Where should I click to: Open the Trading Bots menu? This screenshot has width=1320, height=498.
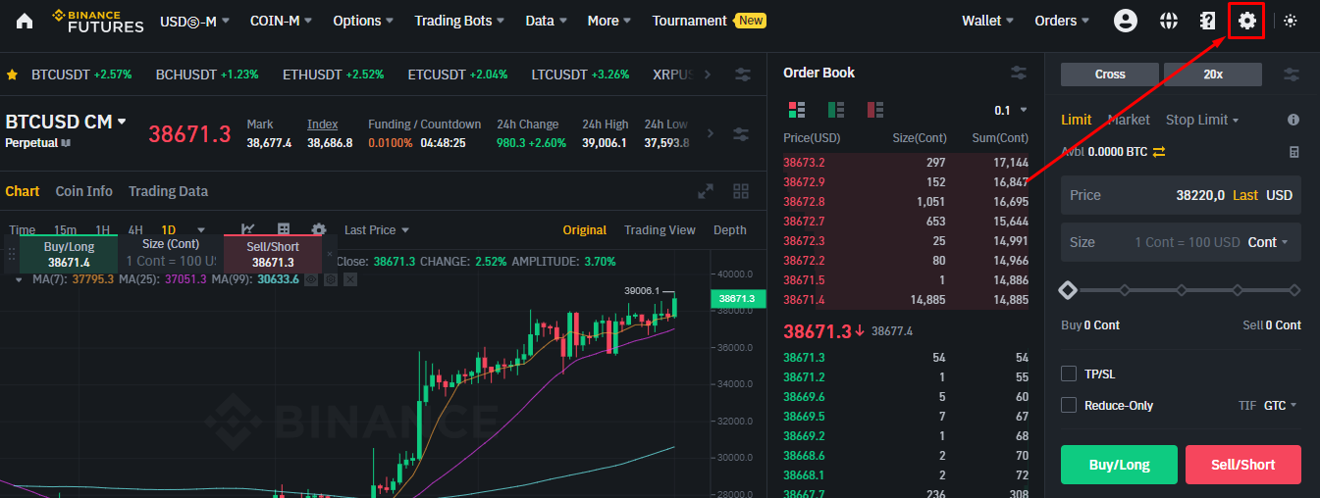click(459, 21)
